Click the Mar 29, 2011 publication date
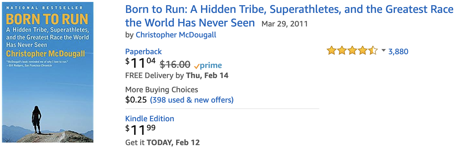457x149 pixels. tap(284, 24)
